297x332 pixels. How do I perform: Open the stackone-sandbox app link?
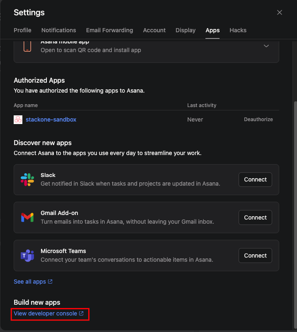(x=51, y=119)
